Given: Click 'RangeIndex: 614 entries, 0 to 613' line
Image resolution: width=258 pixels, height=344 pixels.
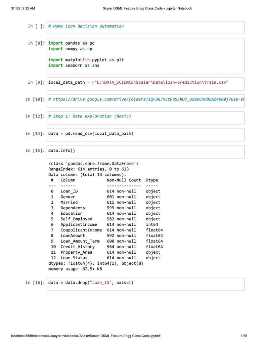Looking at the screenshot, I should (89, 169).
